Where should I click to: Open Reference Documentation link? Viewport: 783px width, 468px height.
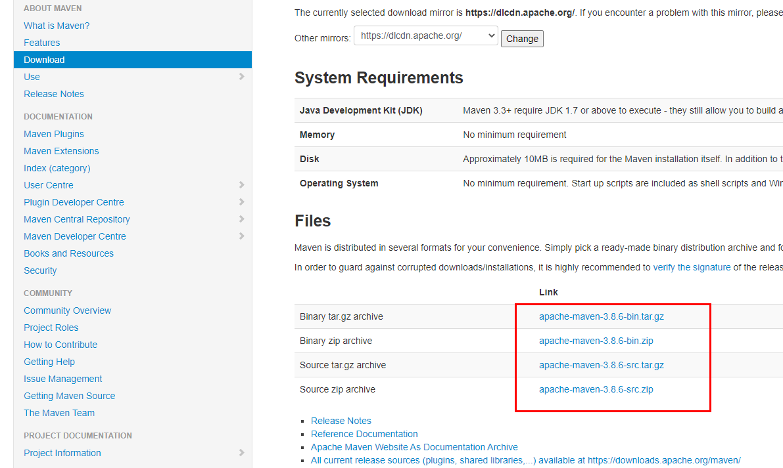click(364, 434)
